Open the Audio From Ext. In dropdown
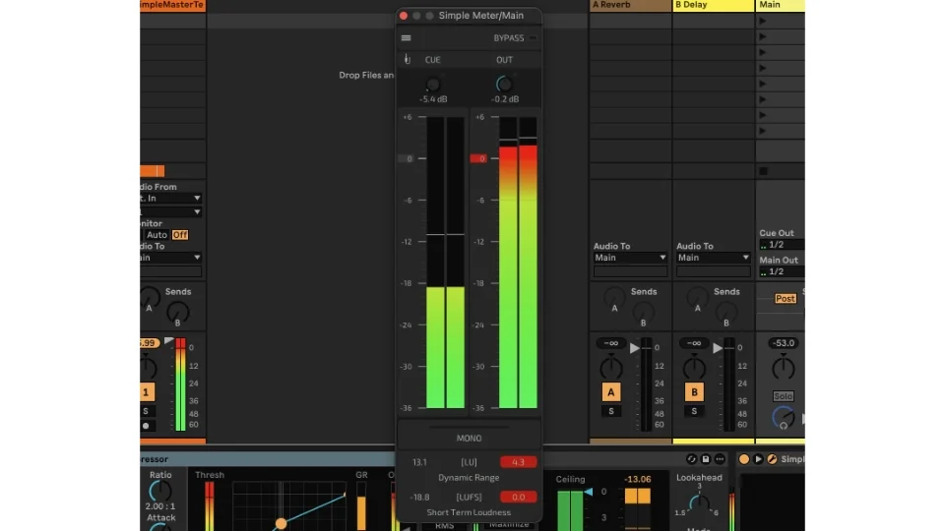Image resolution: width=945 pixels, height=531 pixels. coord(171,198)
